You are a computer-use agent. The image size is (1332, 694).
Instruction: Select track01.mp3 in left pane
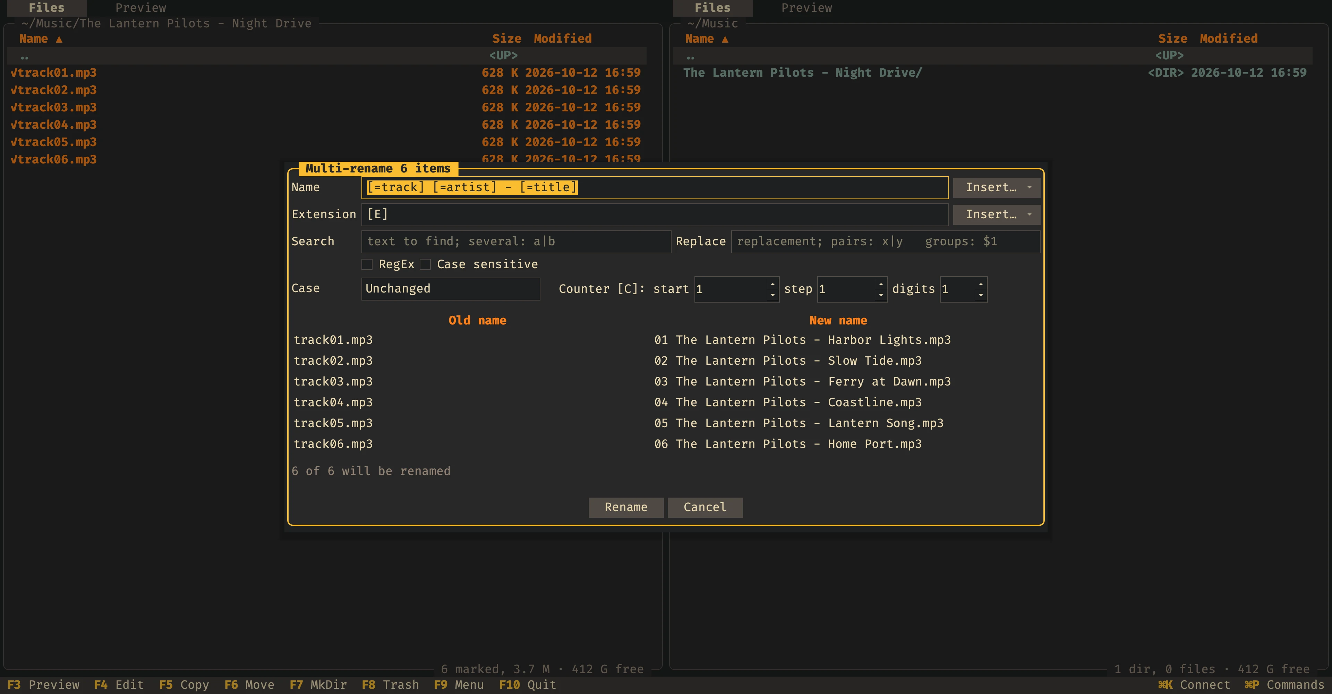[x=327, y=73]
